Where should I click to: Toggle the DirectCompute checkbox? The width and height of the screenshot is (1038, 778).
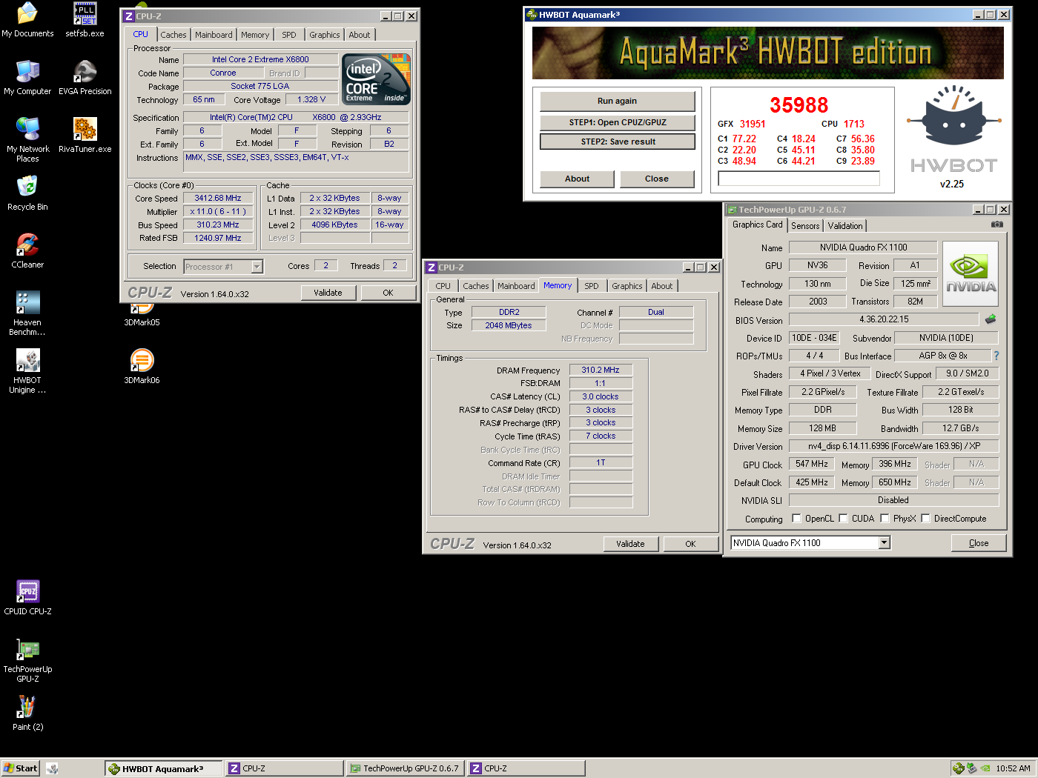[925, 519]
